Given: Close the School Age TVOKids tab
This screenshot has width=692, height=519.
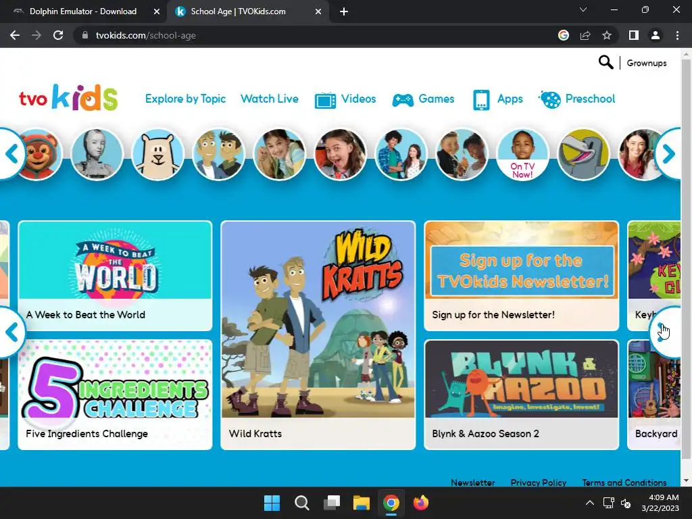Looking at the screenshot, I should point(318,11).
